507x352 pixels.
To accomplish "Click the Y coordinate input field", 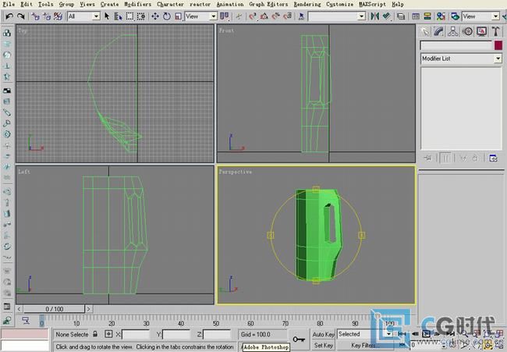I will tap(176, 334).
